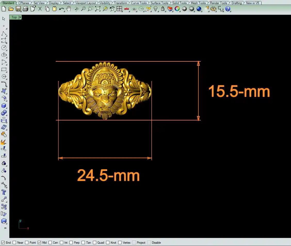Disable the End object snap
The width and height of the screenshot is (291, 246).
coord(3,243)
